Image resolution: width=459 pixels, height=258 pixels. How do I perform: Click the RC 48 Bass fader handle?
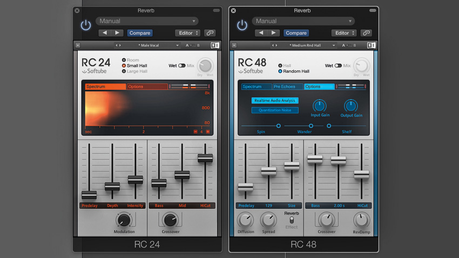click(315, 159)
